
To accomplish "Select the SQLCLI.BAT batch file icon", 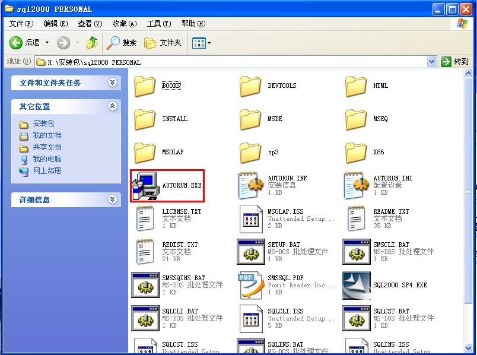I will (x=145, y=318).
